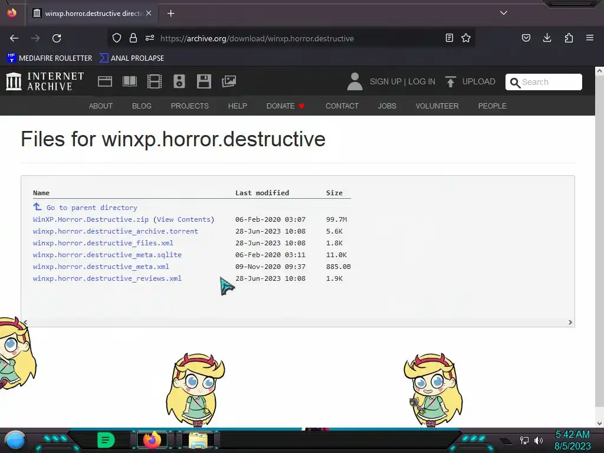The image size is (604, 453).
Task: Open the Start orb button
Action: pos(15,441)
